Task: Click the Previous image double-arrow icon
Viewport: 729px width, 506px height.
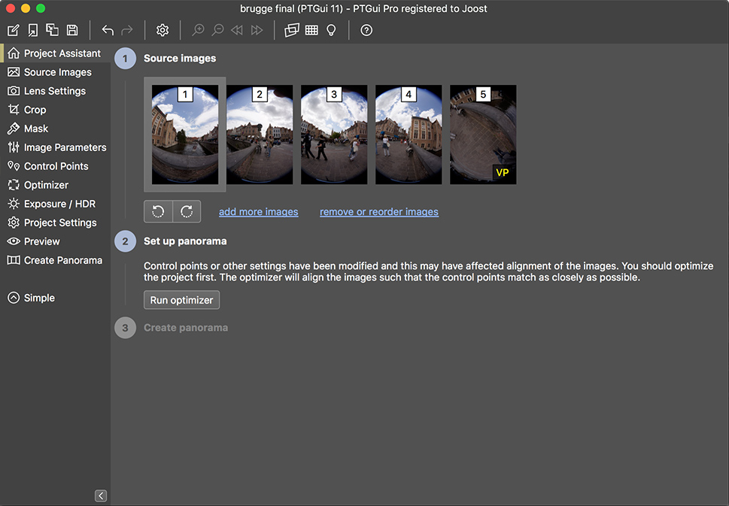Action: pyautogui.click(x=237, y=30)
